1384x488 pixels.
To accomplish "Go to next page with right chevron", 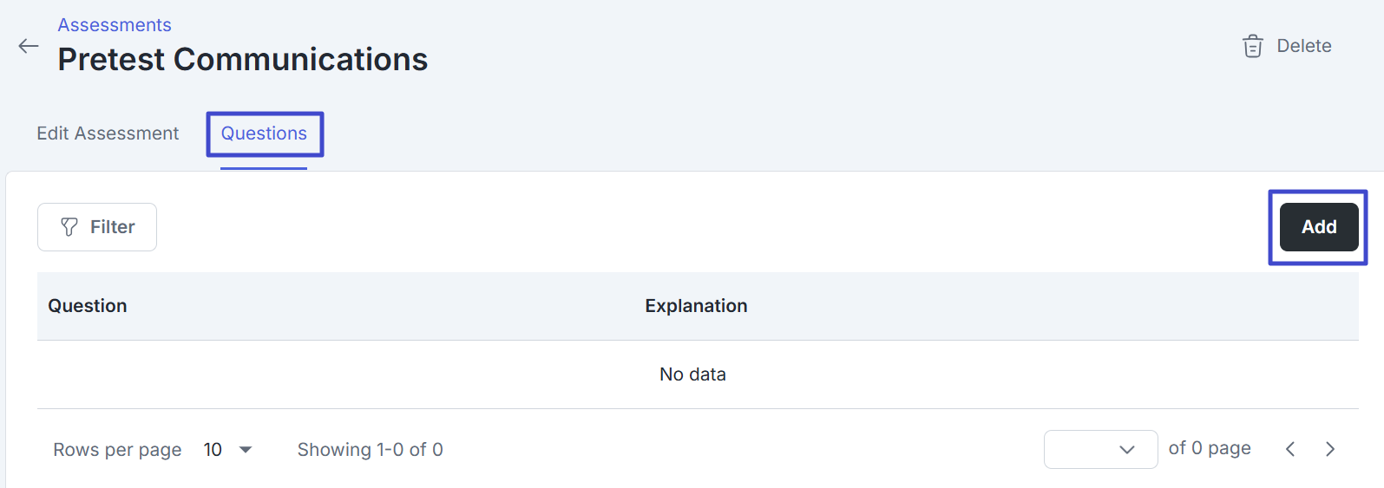I will pos(1330,449).
